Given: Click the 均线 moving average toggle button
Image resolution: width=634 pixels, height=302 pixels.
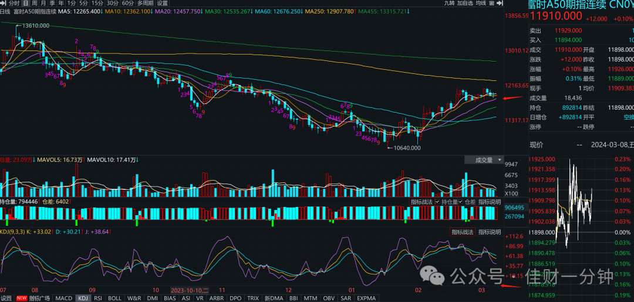Looking at the screenshot, I should (x=480, y=3).
